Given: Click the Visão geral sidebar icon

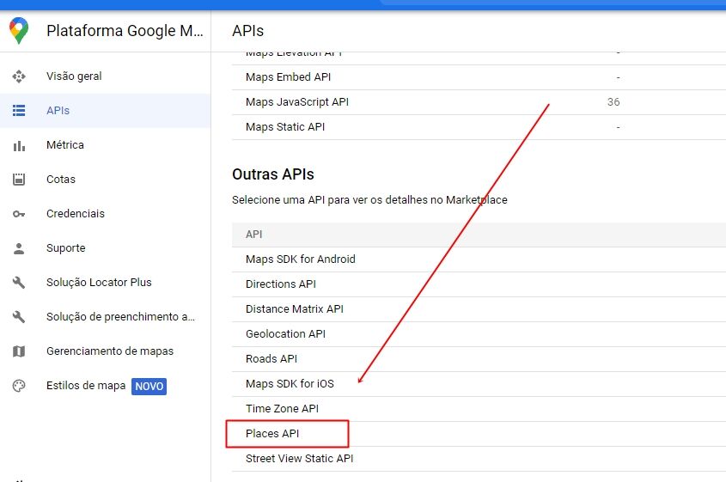Looking at the screenshot, I should click(19, 76).
